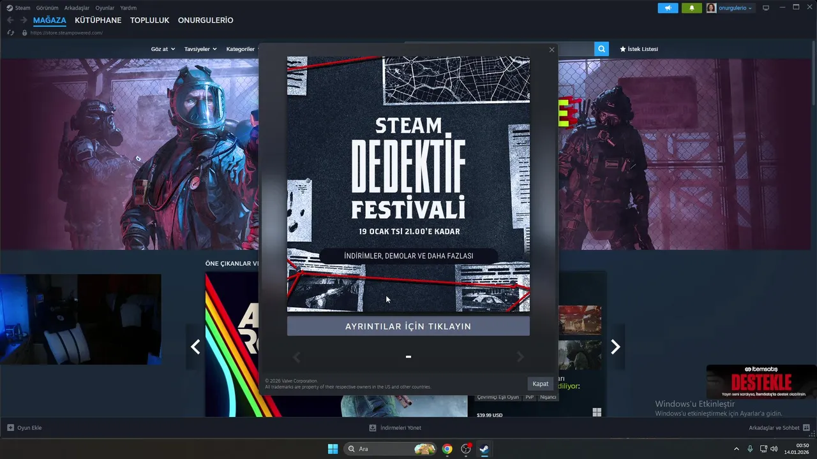Expand the Göz at dropdown
The height and width of the screenshot is (459, 817).
click(163, 49)
